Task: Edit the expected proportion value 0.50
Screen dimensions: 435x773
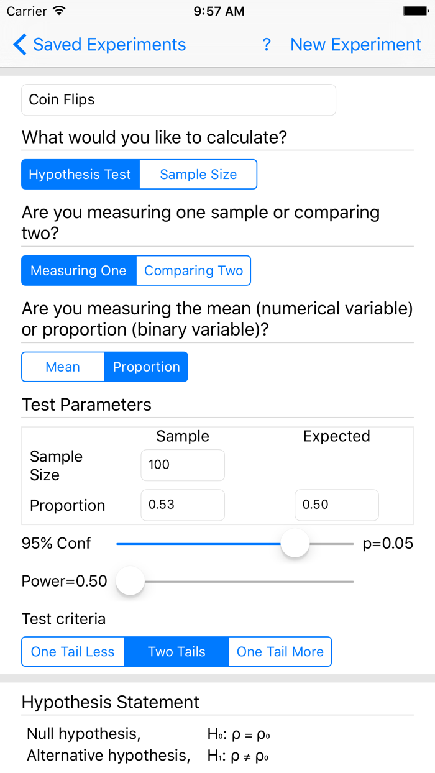Action: 336,505
